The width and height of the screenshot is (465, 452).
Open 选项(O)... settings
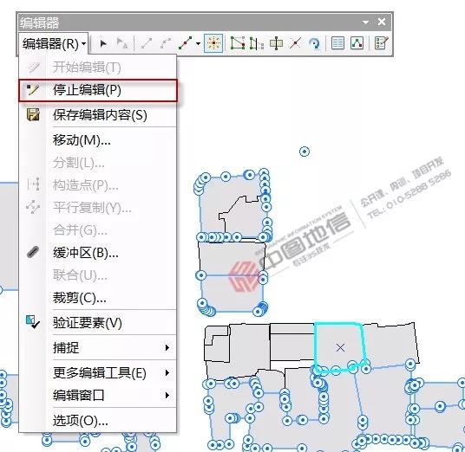98,420
